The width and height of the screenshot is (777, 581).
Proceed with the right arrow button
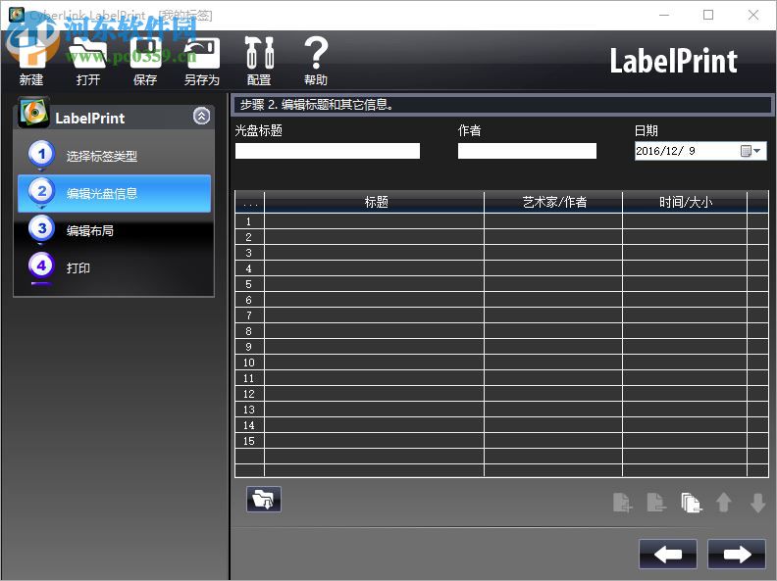pos(737,555)
